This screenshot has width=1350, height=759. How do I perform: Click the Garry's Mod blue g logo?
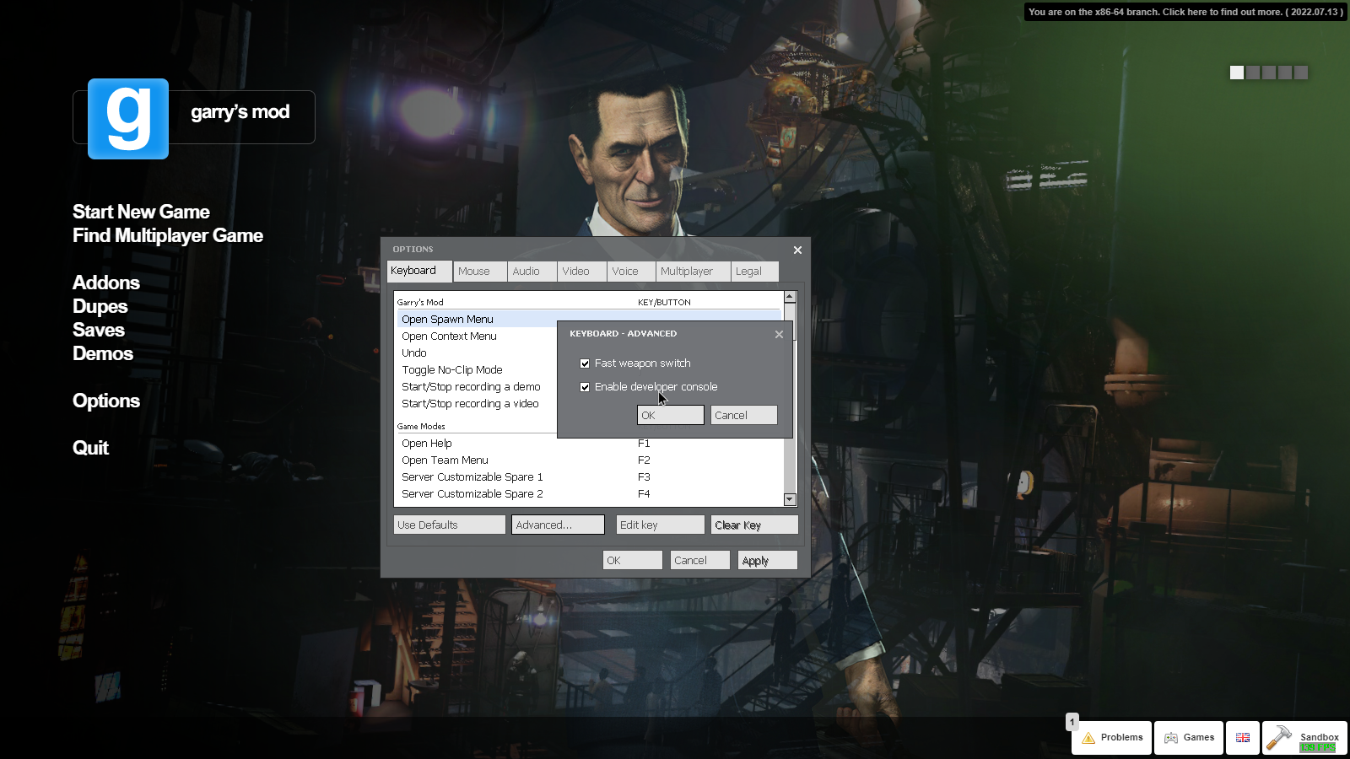128,119
